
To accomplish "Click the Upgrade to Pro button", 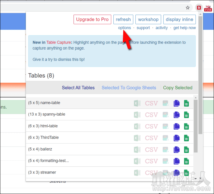I will pos(92,19).
